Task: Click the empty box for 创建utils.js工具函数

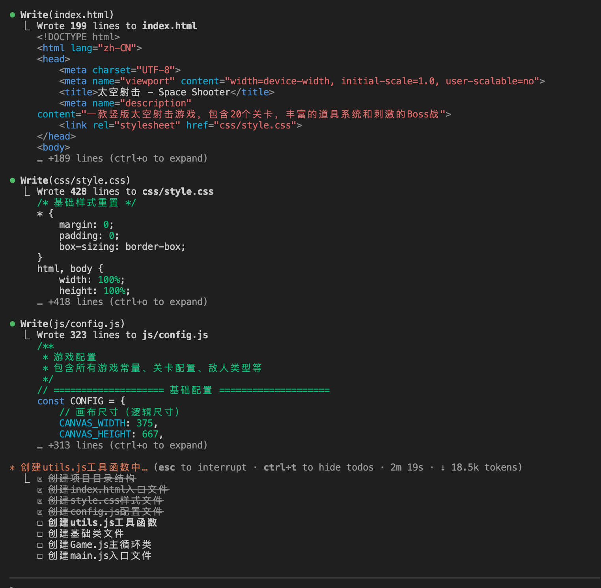Action: [40, 523]
